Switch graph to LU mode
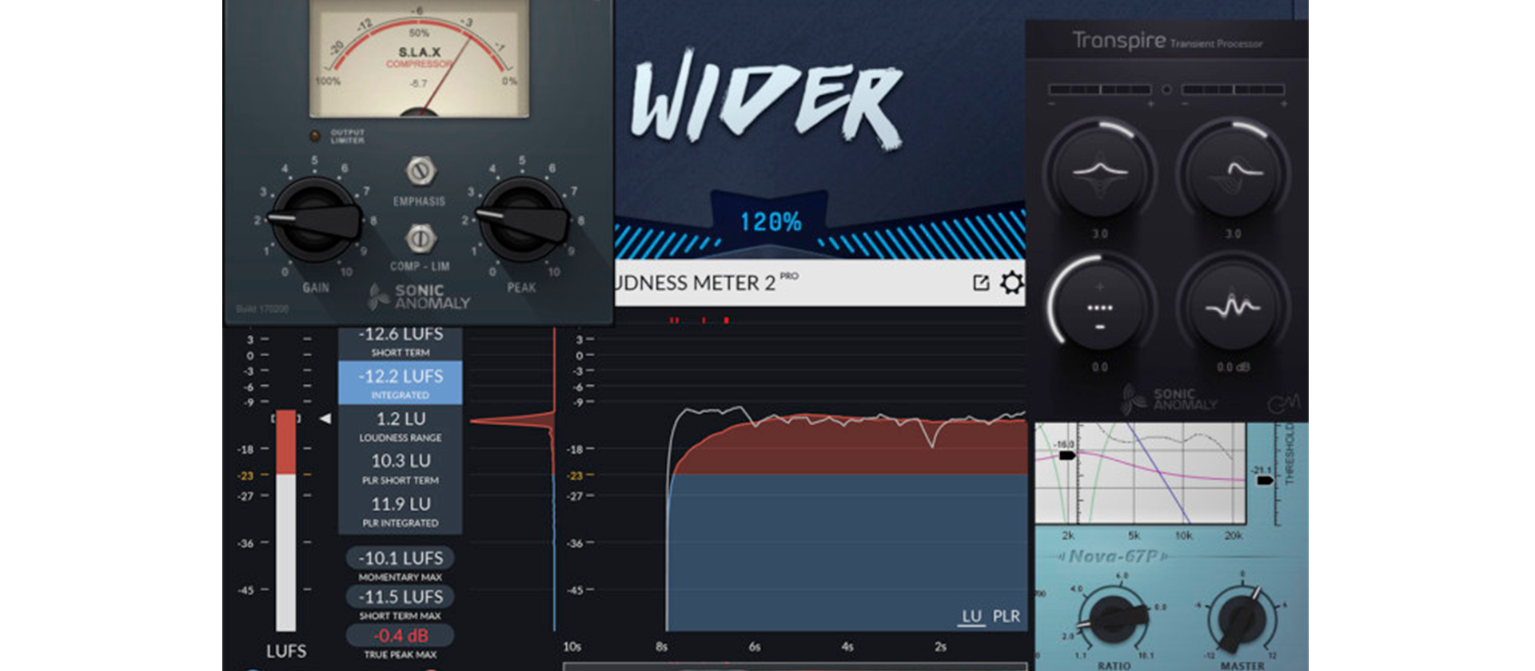The width and height of the screenshot is (1535, 671). [971, 616]
